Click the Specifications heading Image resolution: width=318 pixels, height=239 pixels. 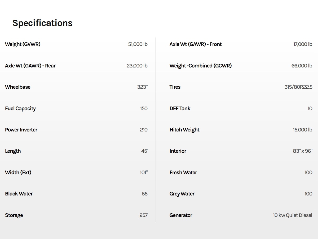tap(42, 23)
